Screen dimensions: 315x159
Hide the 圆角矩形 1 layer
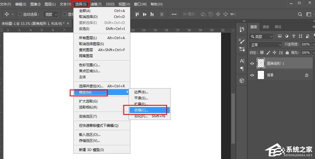pyautogui.click(x=252, y=63)
